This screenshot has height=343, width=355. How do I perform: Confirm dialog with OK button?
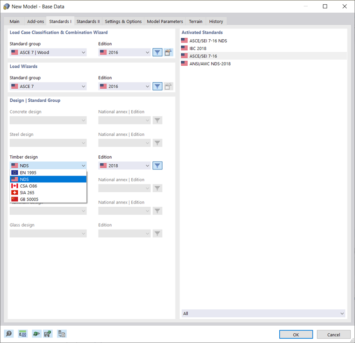(296, 335)
